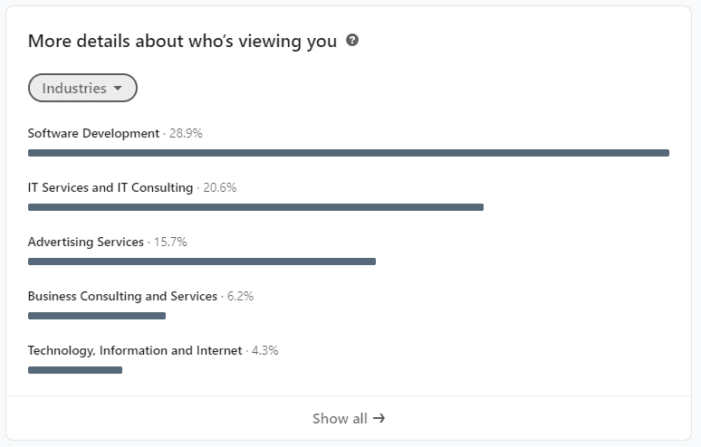The height and width of the screenshot is (447, 701).
Task: Click the More details about who's viewing you heading
Action: point(182,41)
